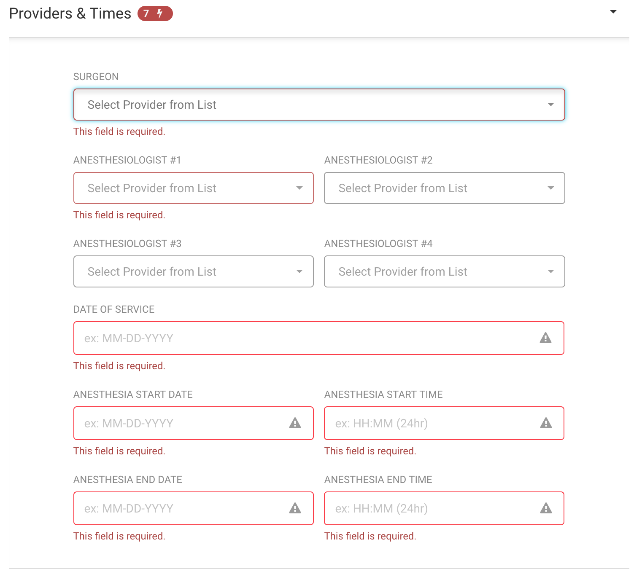Click the ANESTHESIA START TIME label

point(383,395)
